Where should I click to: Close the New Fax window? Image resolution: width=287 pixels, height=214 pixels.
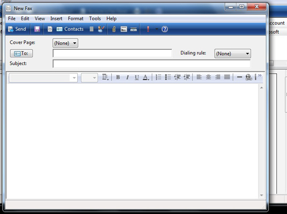(256, 7)
